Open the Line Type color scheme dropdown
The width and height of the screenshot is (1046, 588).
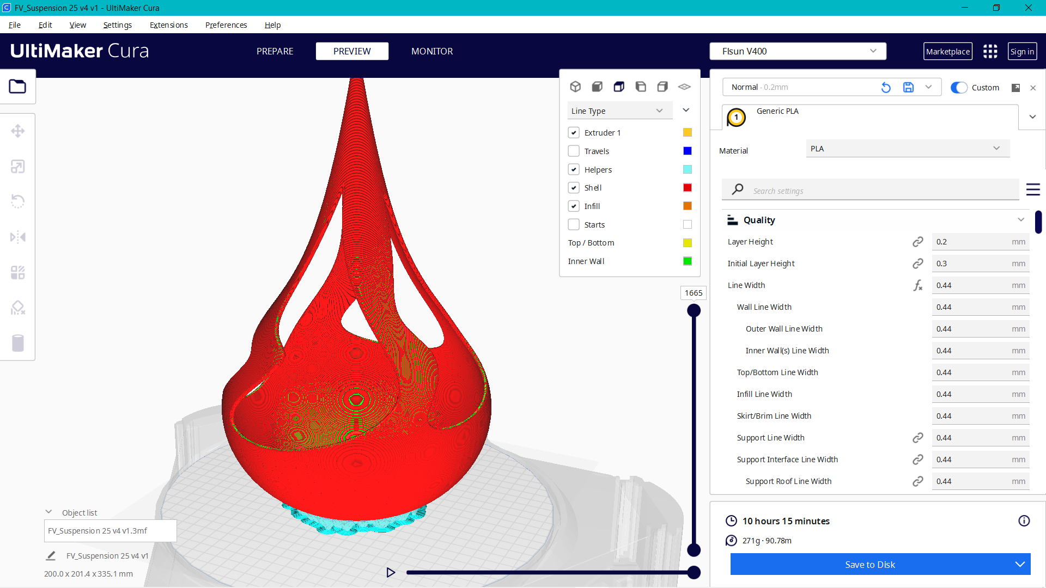pyautogui.click(x=619, y=110)
